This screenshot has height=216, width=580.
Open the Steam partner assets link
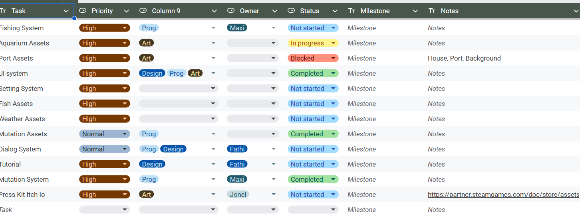pyautogui.click(x=503, y=194)
